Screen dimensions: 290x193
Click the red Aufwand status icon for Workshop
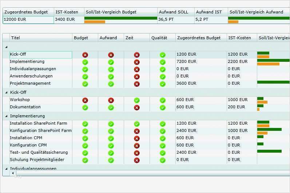111,100
